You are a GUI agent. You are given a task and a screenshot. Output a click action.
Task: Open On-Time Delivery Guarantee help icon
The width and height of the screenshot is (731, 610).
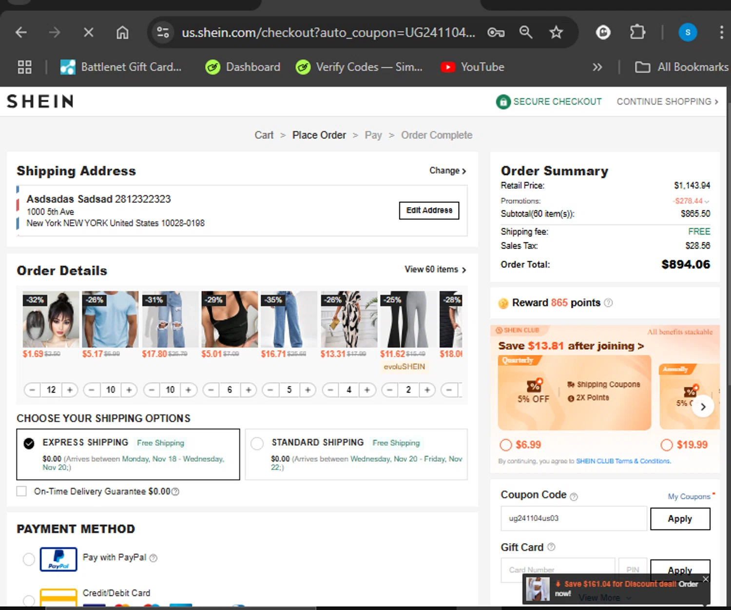pos(175,492)
